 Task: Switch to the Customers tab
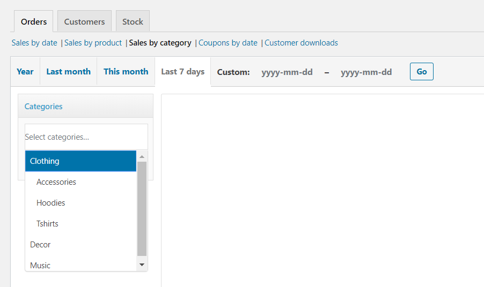click(84, 22)
